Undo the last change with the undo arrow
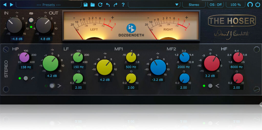Image resolution: width=262 pixels, height=130 pixels. tap(108, 5)
